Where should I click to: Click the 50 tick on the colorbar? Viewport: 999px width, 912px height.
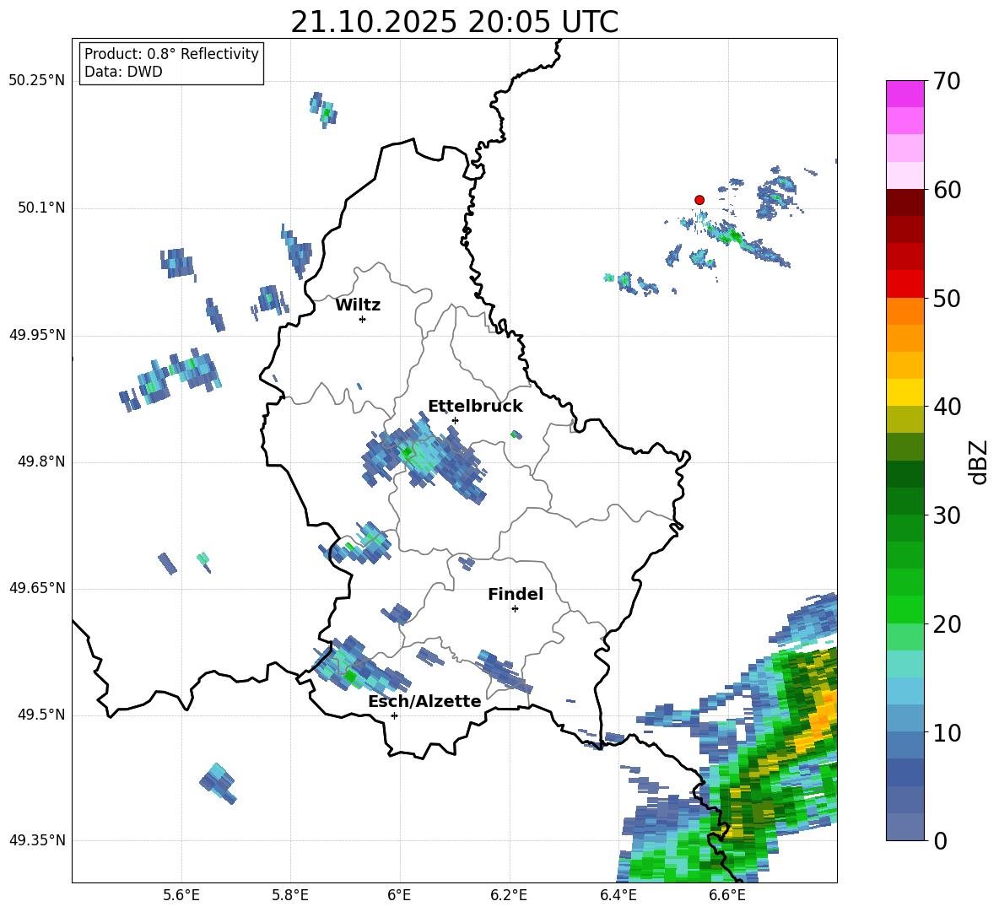click(946, 298)
